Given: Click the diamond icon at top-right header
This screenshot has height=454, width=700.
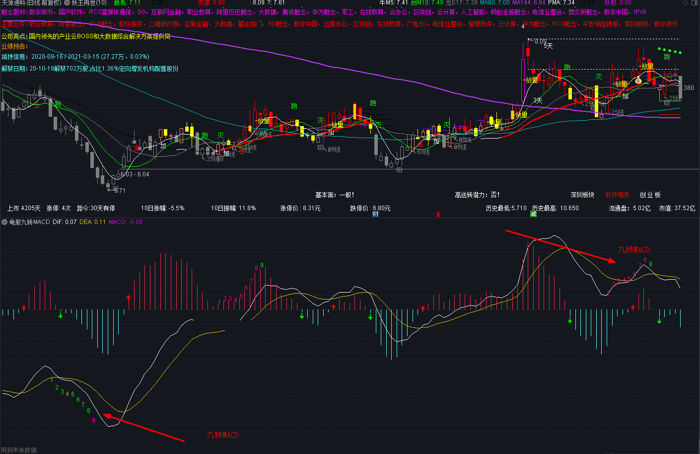Looking at the screenshot, I should click(685, 2).
